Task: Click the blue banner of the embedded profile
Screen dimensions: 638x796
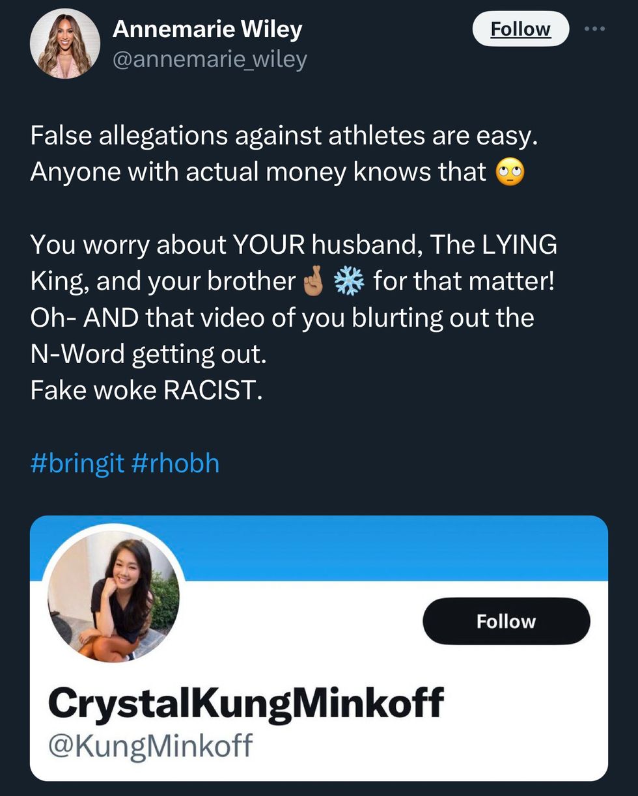Action: (x=391, y=548)
